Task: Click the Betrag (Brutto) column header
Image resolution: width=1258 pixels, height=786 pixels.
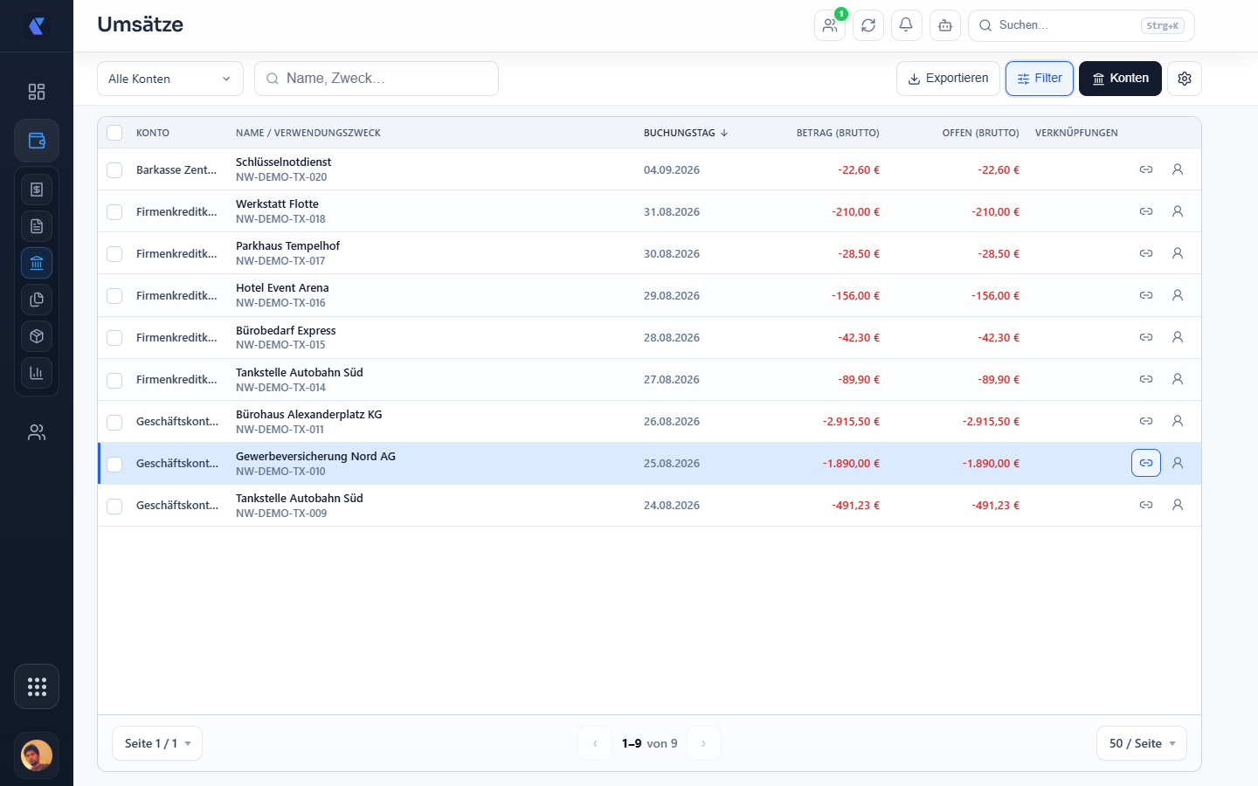Action: 838,133
